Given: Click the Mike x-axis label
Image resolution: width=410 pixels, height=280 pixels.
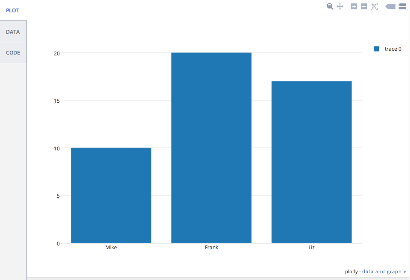Looking at the screenshot, I should [111, 247].
